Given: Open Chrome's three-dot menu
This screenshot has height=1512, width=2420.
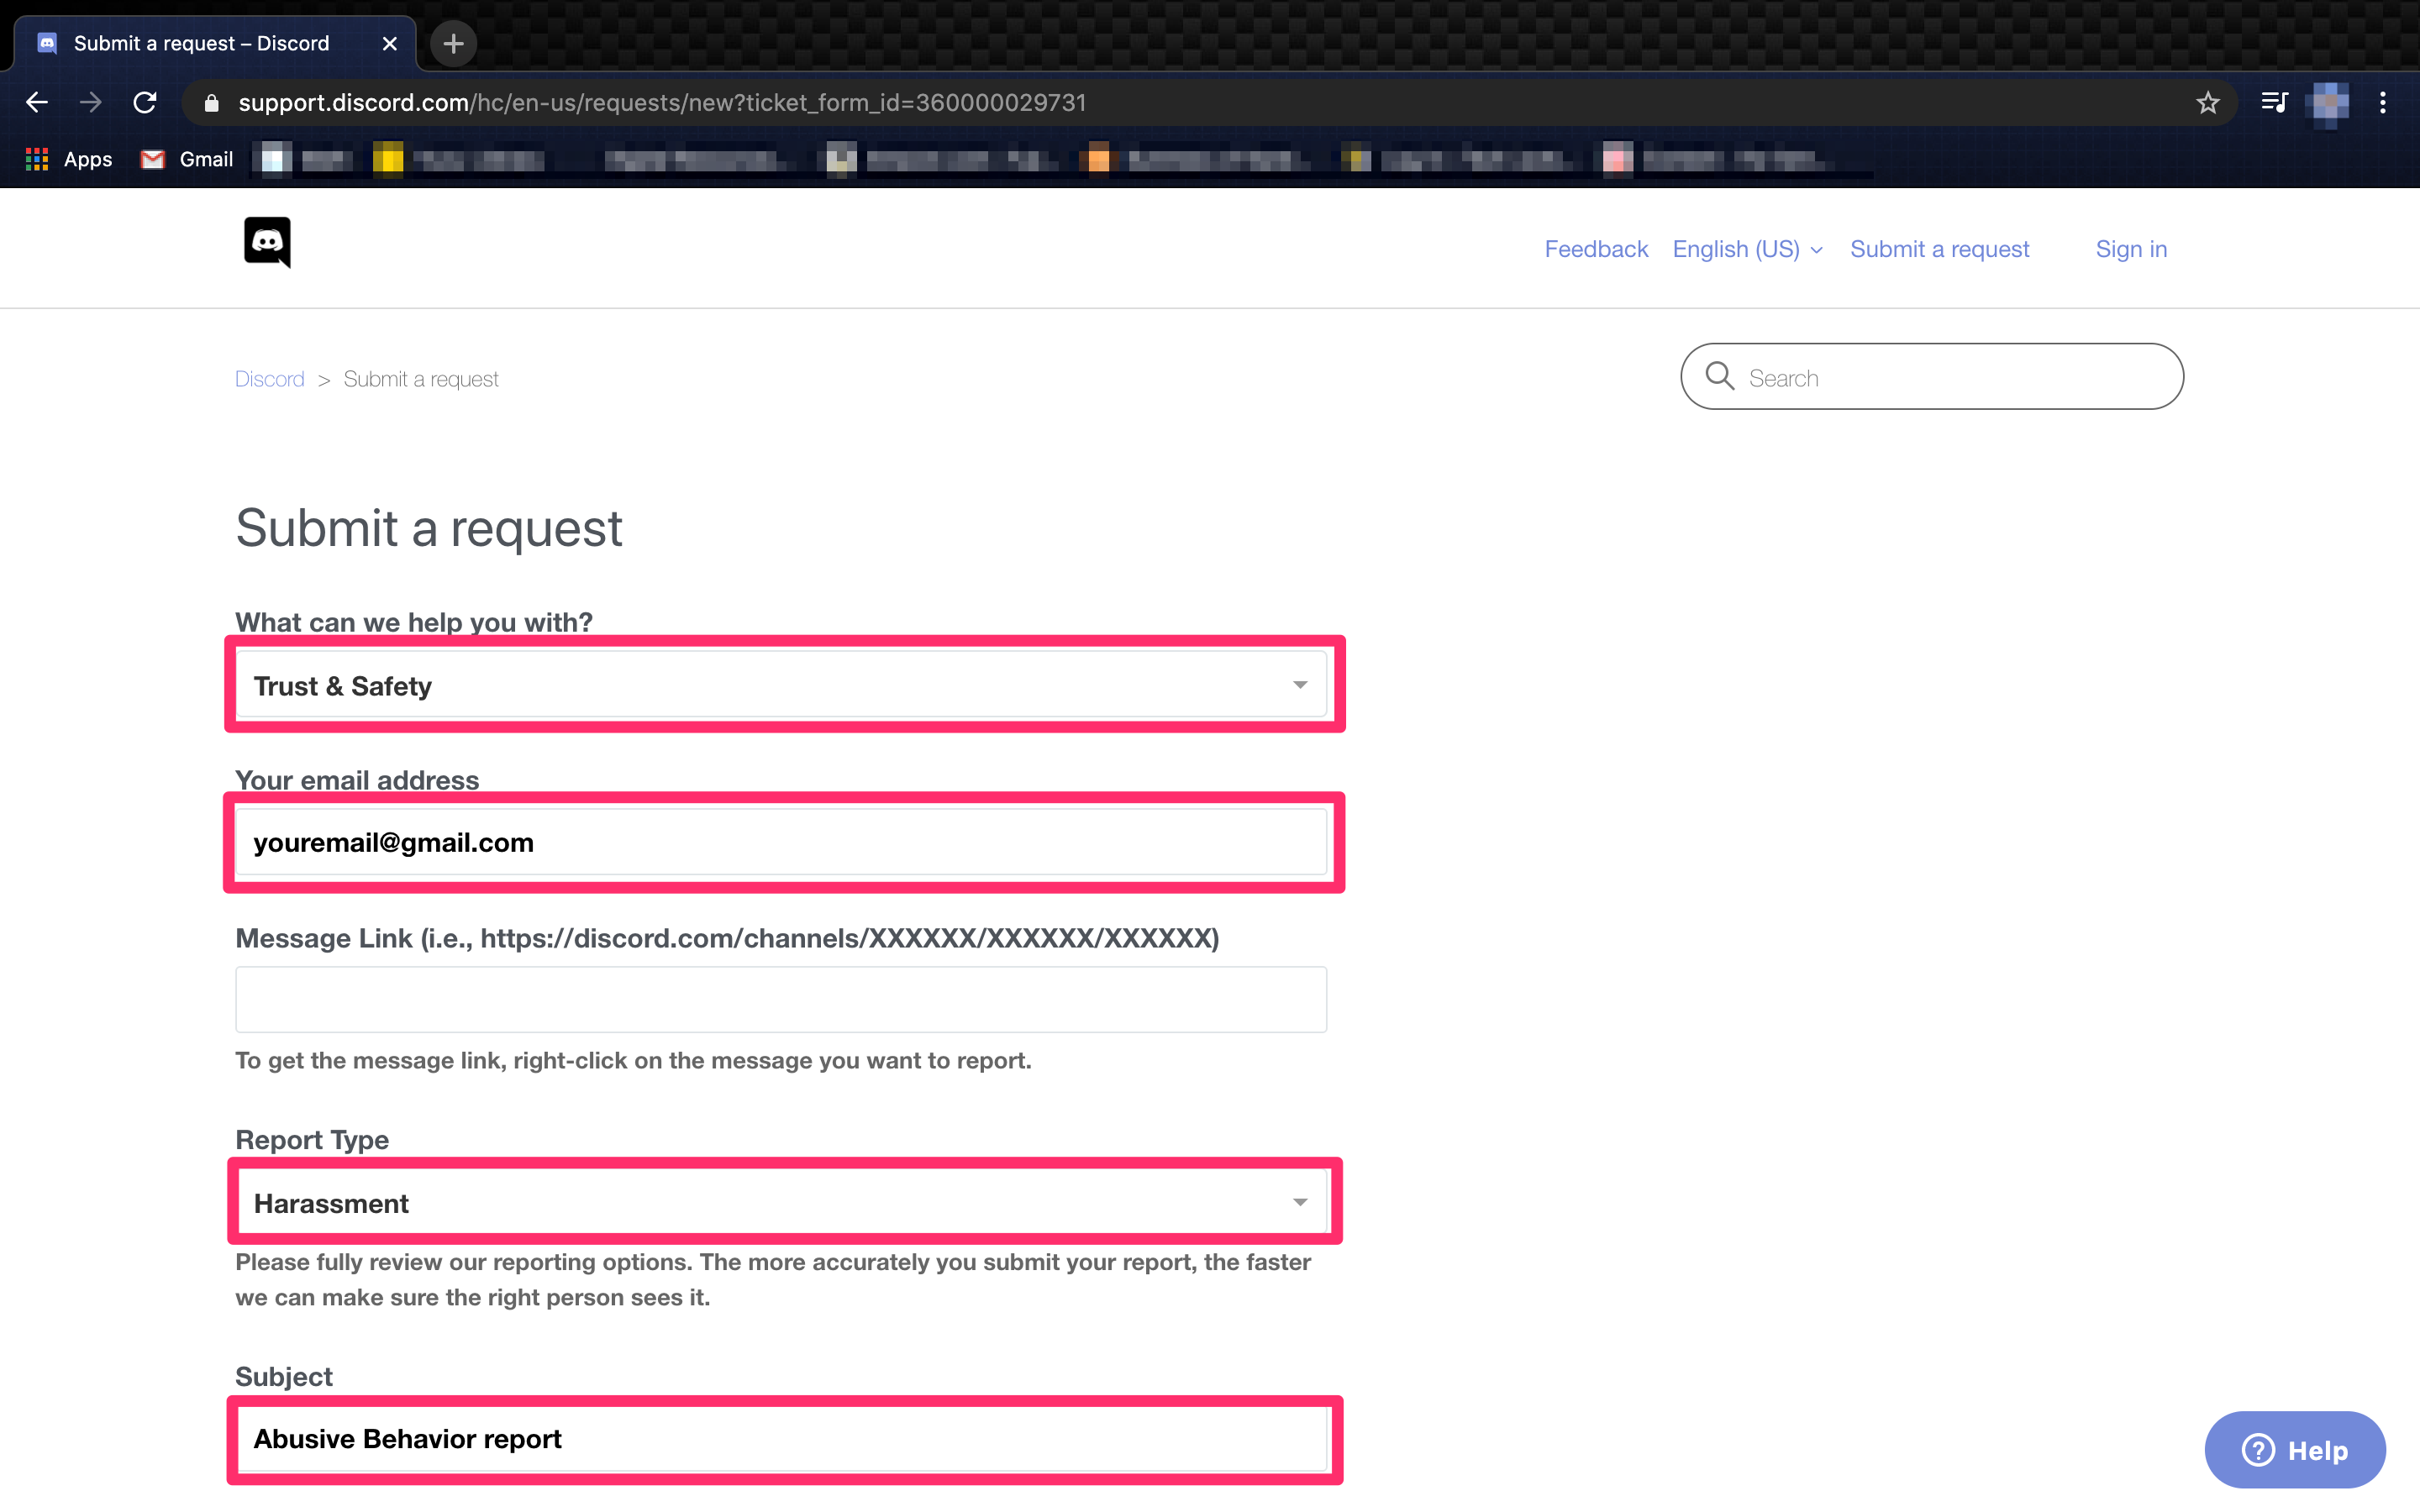Looking at the screenshot, I should tap(2383, 102).
